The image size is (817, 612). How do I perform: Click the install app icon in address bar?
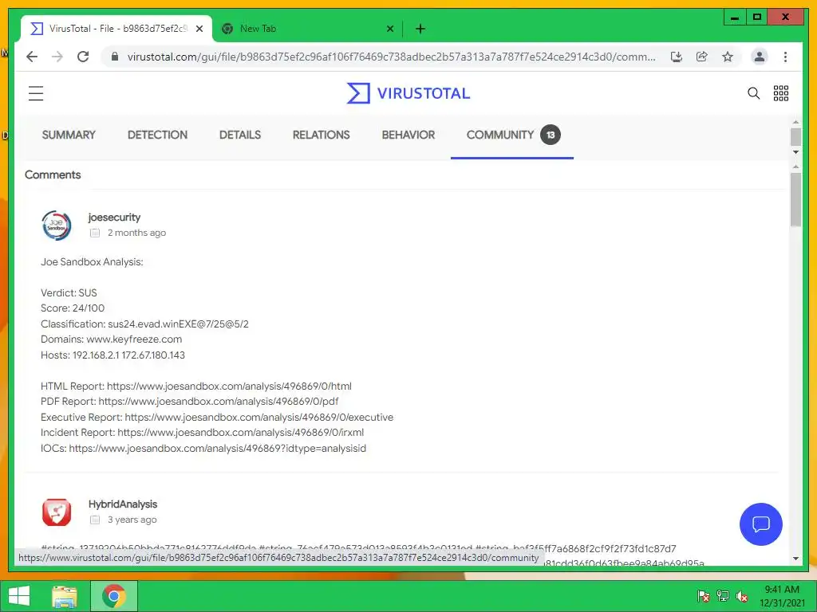[677, 57]
